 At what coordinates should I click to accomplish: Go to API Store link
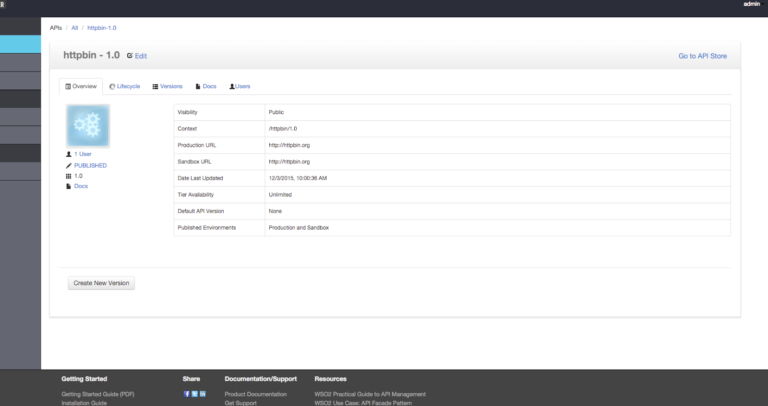(x=702, y=56)
